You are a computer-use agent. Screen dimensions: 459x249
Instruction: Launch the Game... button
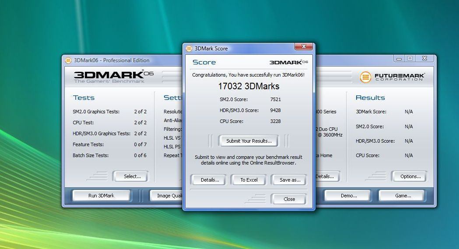403,196
